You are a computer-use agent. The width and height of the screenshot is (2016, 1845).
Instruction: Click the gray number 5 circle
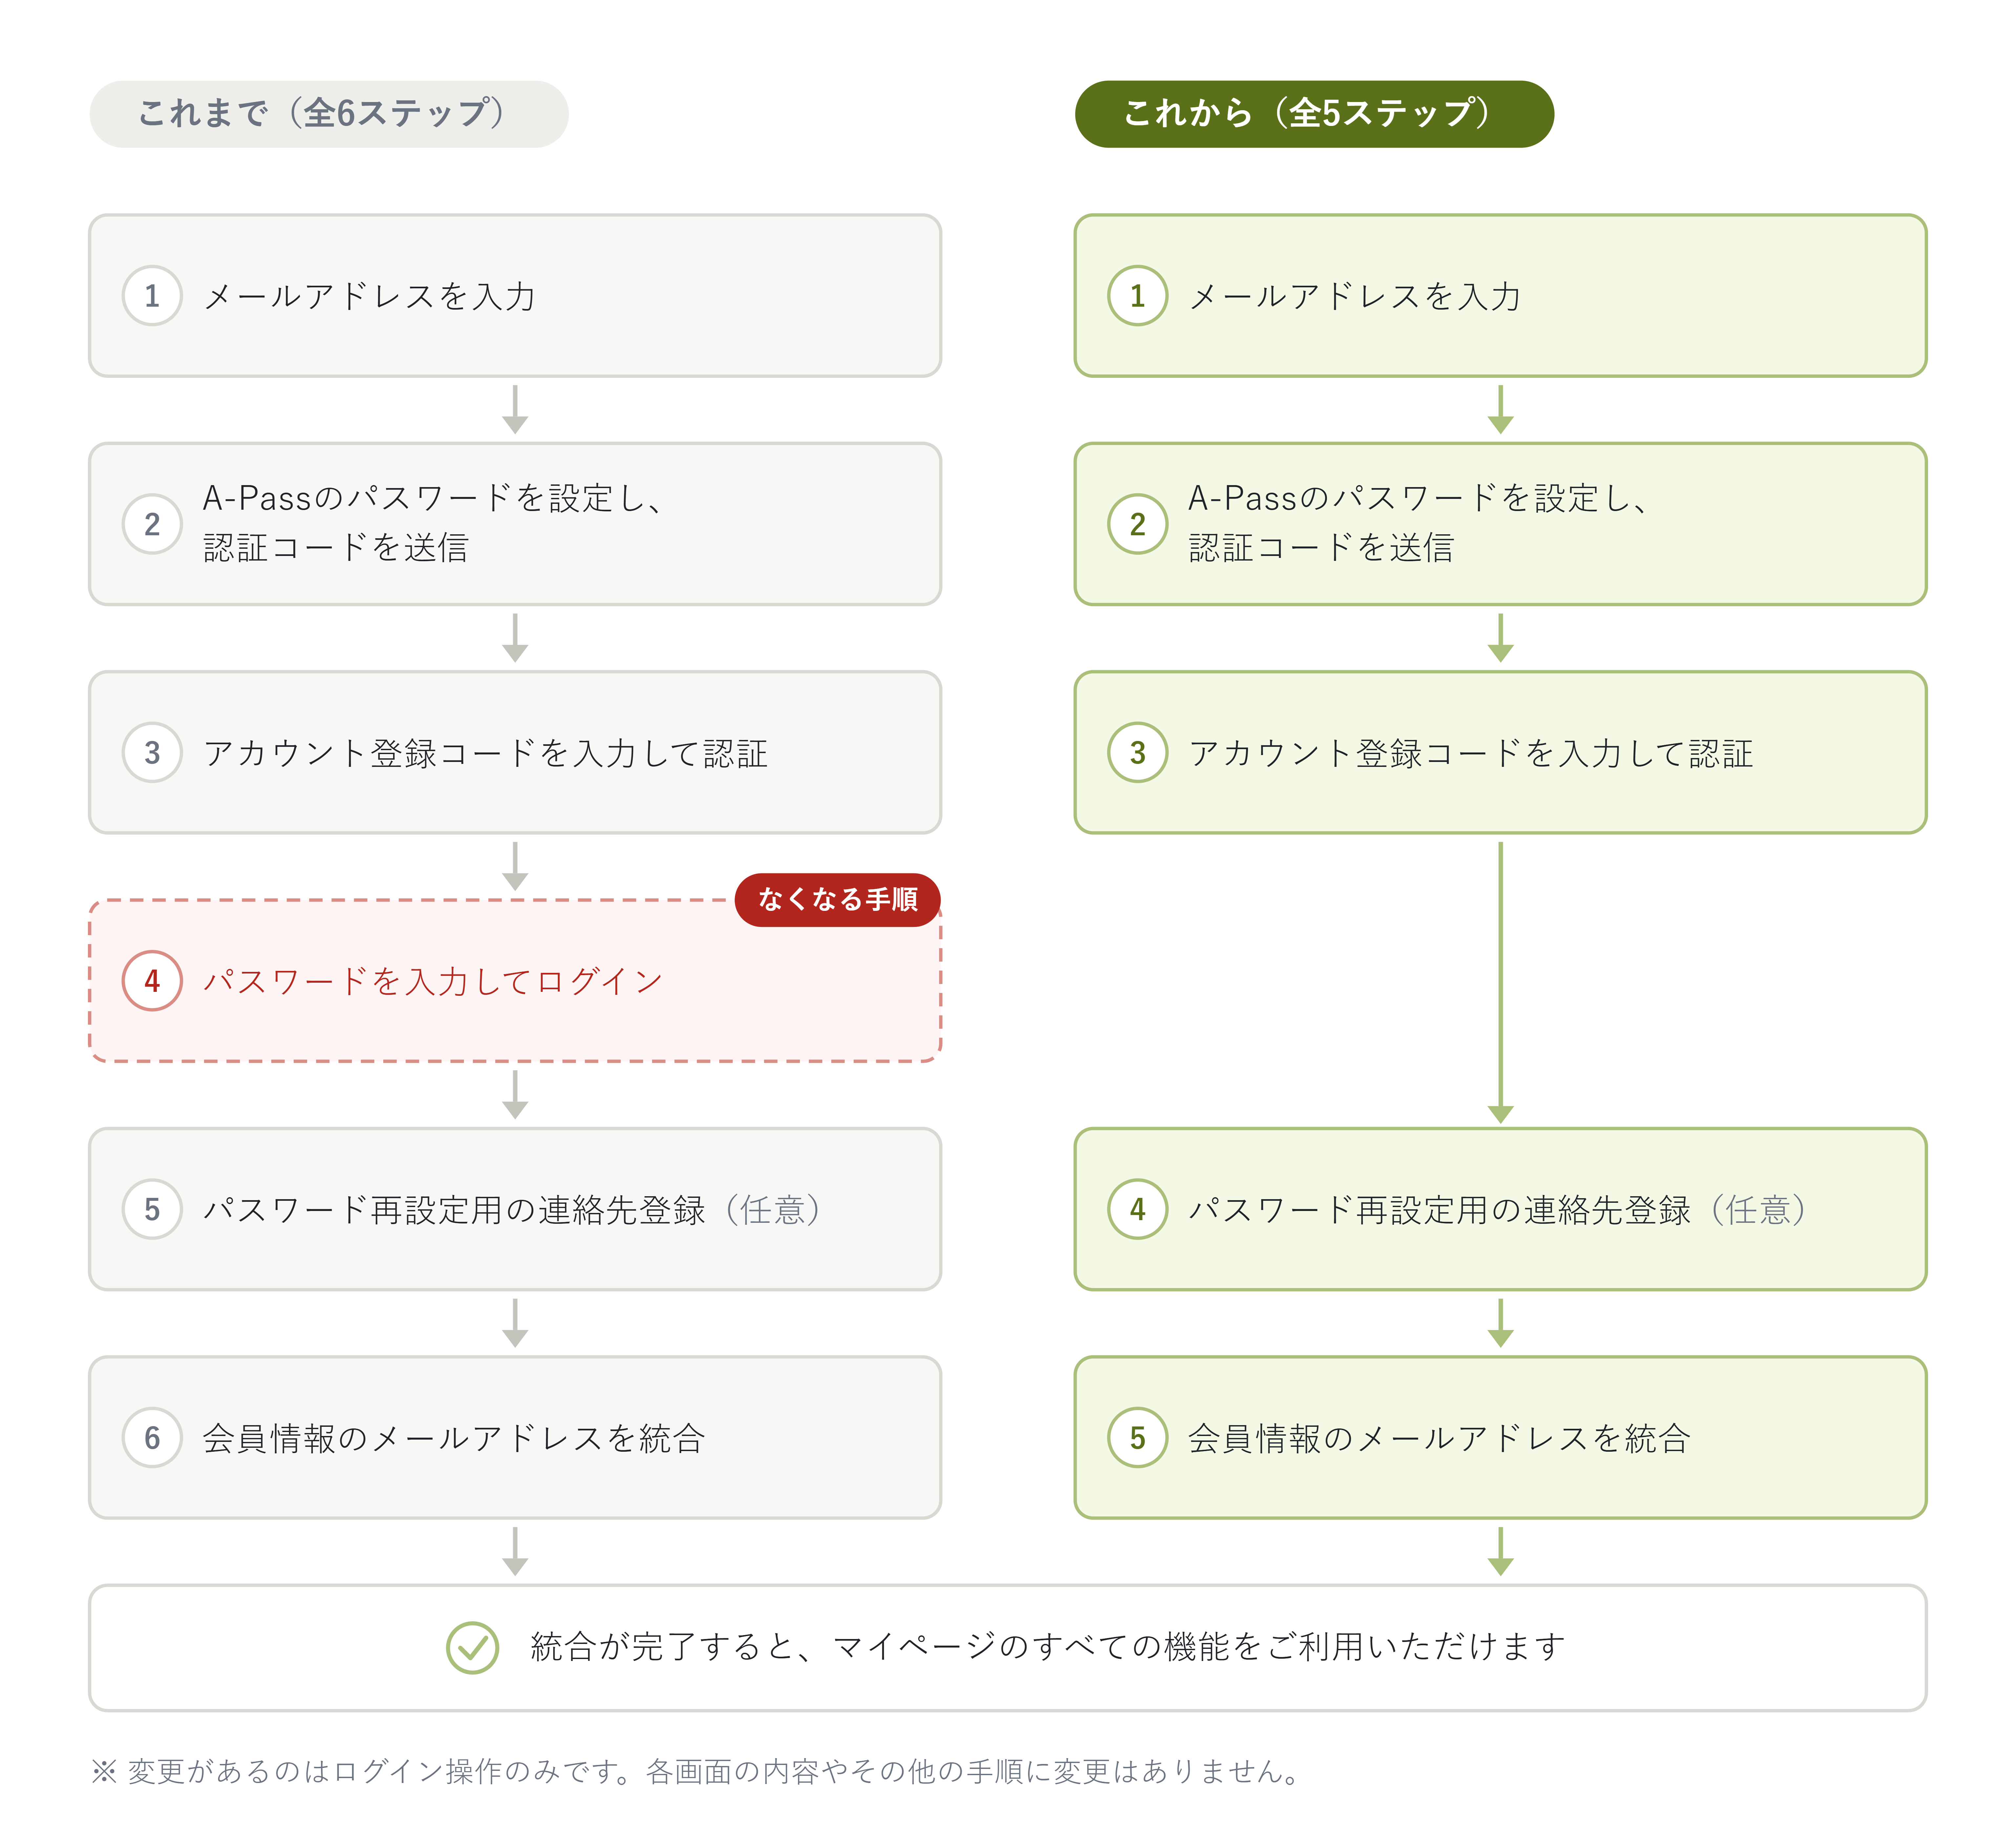[152, 1209]
